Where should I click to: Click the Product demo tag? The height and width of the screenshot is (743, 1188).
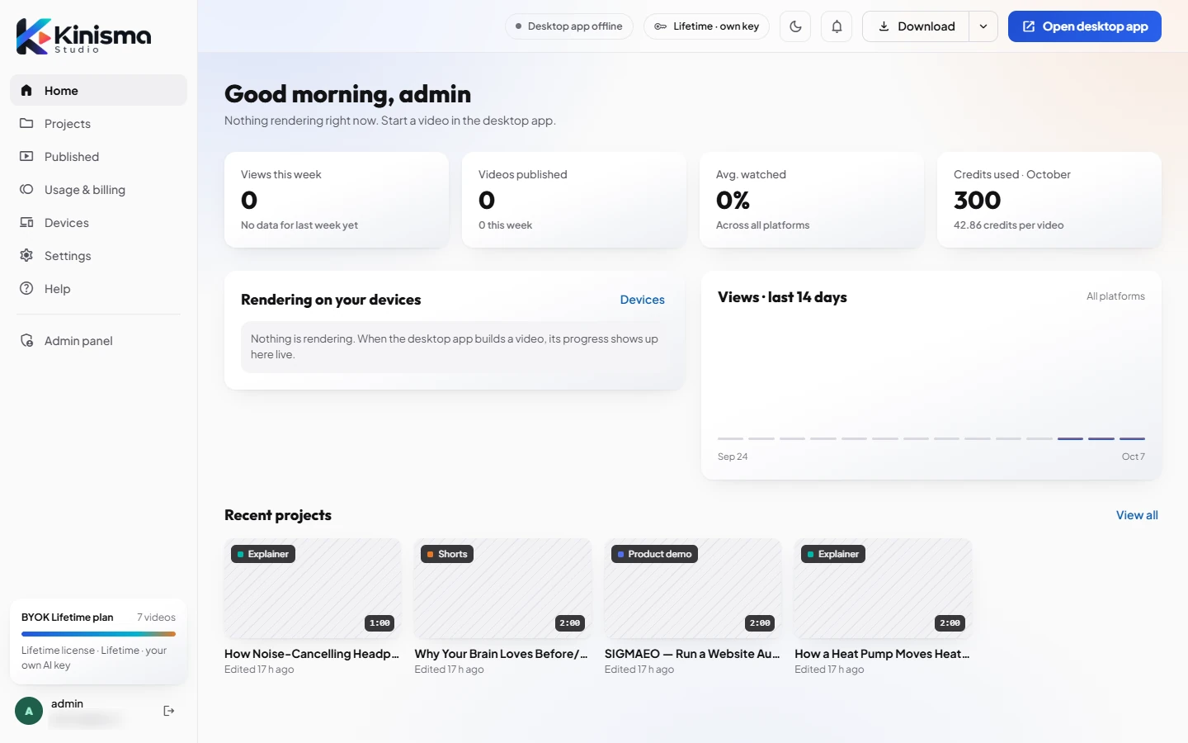[654, 554]
